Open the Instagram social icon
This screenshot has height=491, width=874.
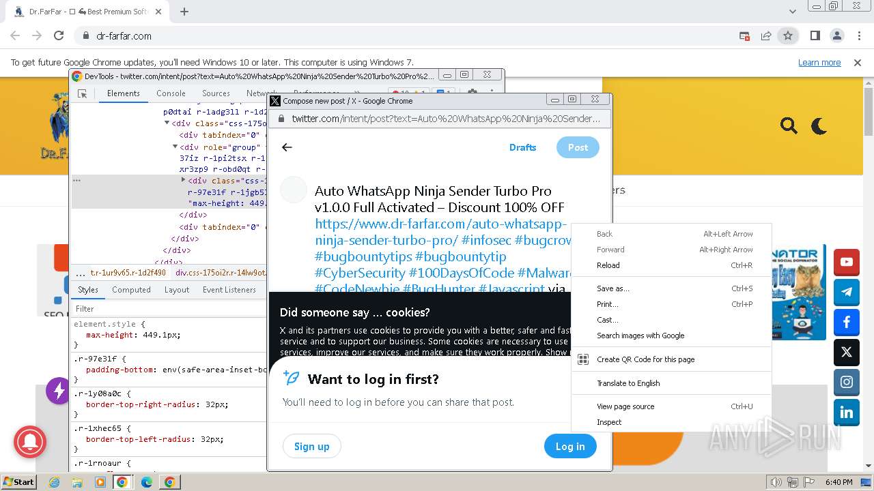pos(847,383)
